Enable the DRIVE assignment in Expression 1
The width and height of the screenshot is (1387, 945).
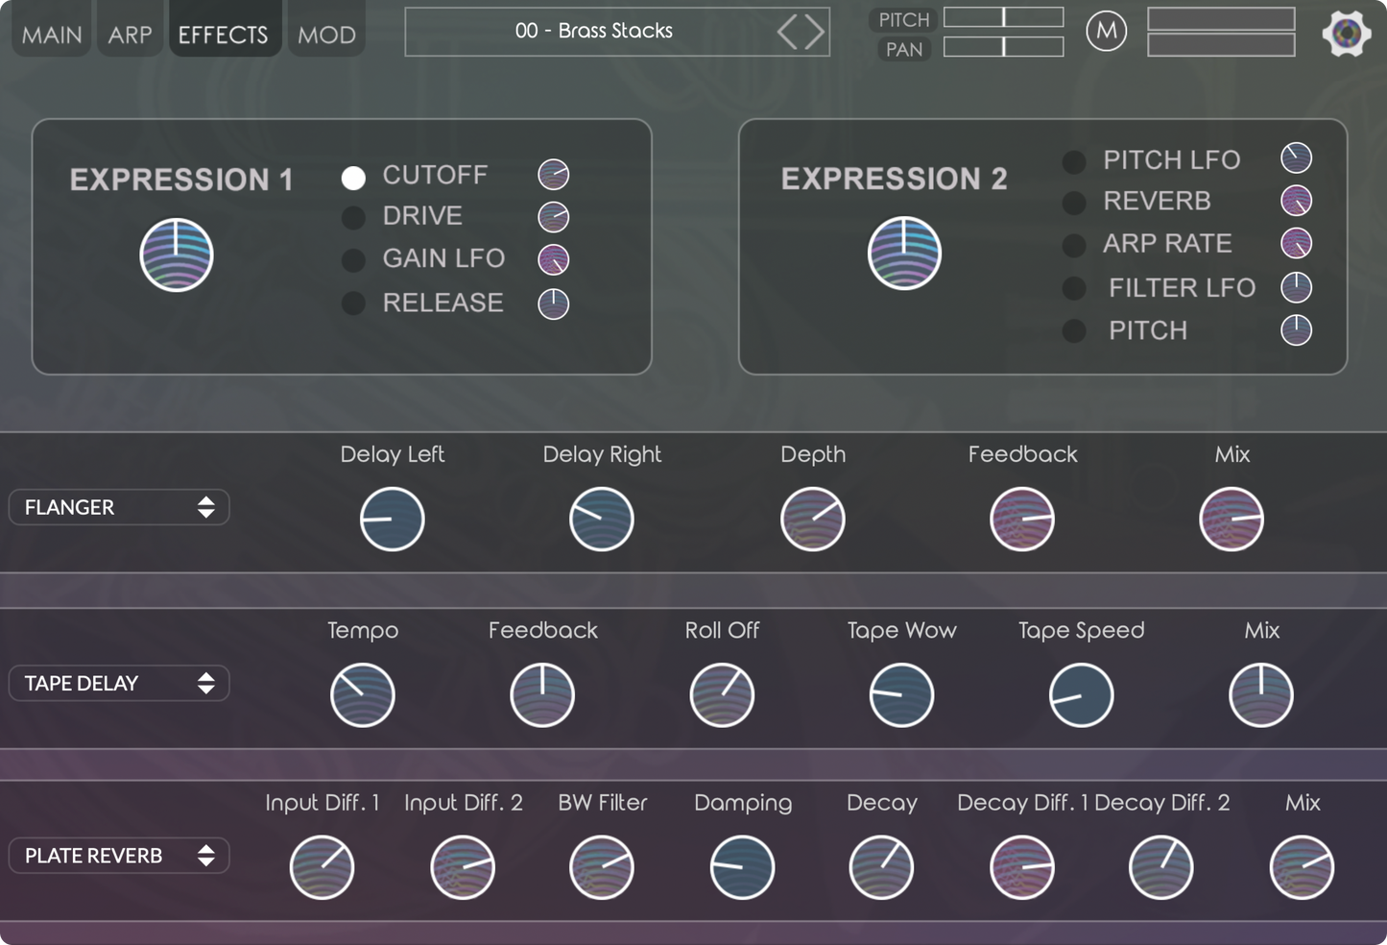[x=353, y=218]
